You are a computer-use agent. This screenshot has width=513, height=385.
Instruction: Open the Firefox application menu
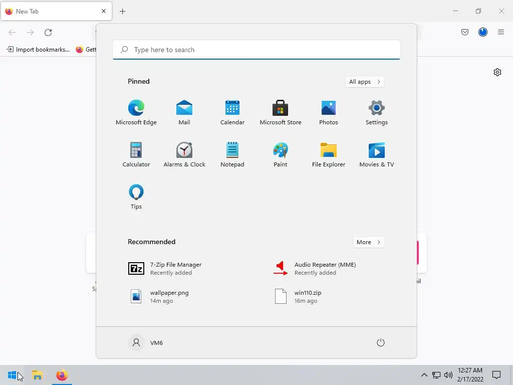(501, 32)
